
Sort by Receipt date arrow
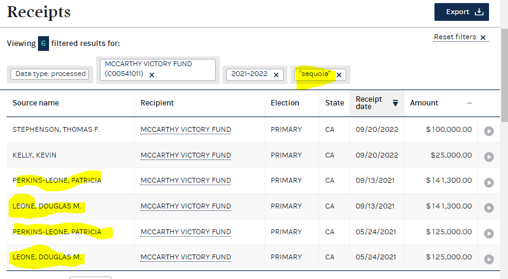coord(395,103)
